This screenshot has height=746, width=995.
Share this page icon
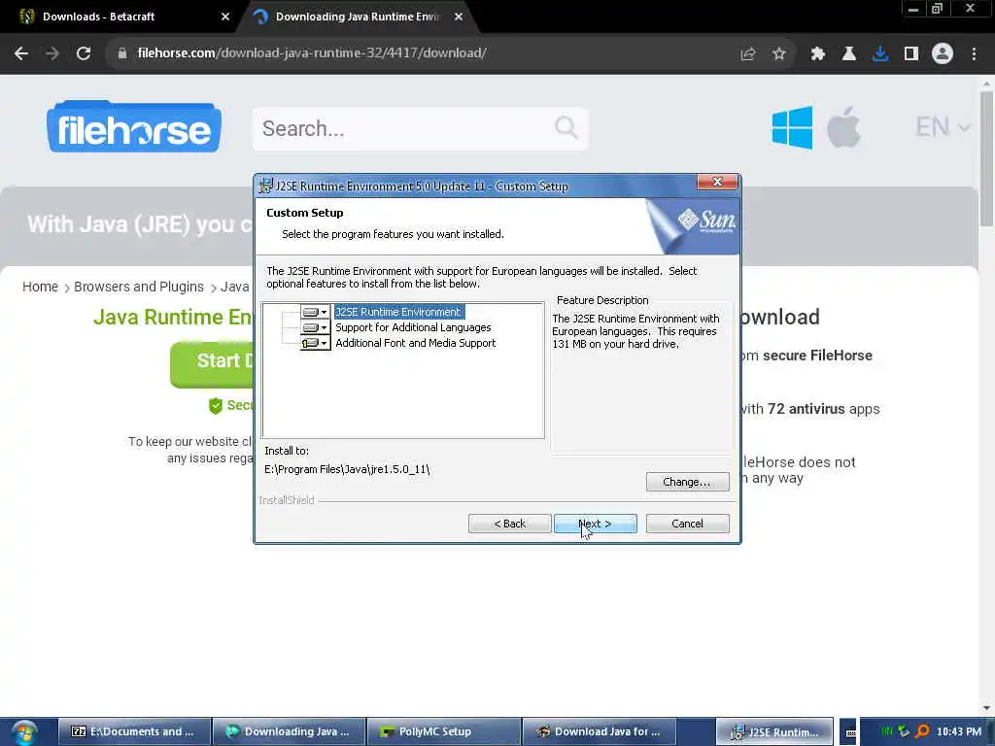(x=748, y=54)
